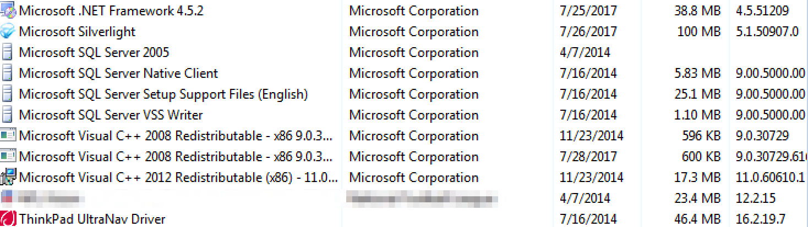Screen dimensions: 808x227
Task: Click Microsoft Corporation publisher for .NET Framework
Action: click(x=414, y=11)
